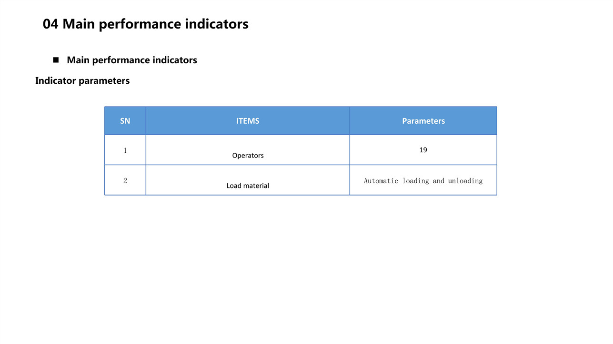Select the word 'material' in row two
Screen dimensions: 613x344
(x=257, y=186)
